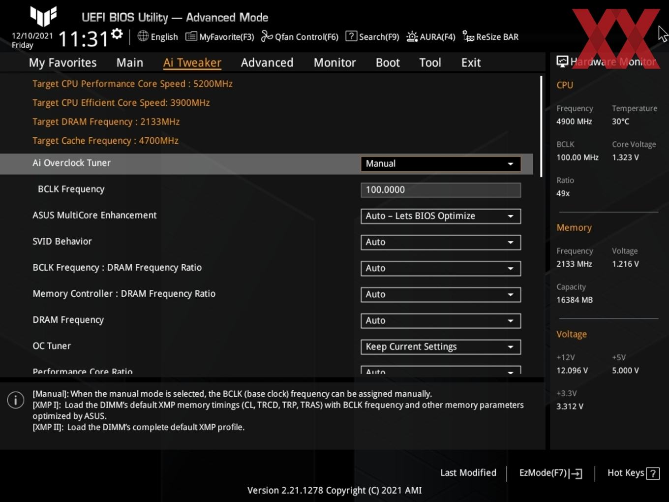
Task: Click Search(F9) label
Action: pyautogui.click(x=379, y=37)
